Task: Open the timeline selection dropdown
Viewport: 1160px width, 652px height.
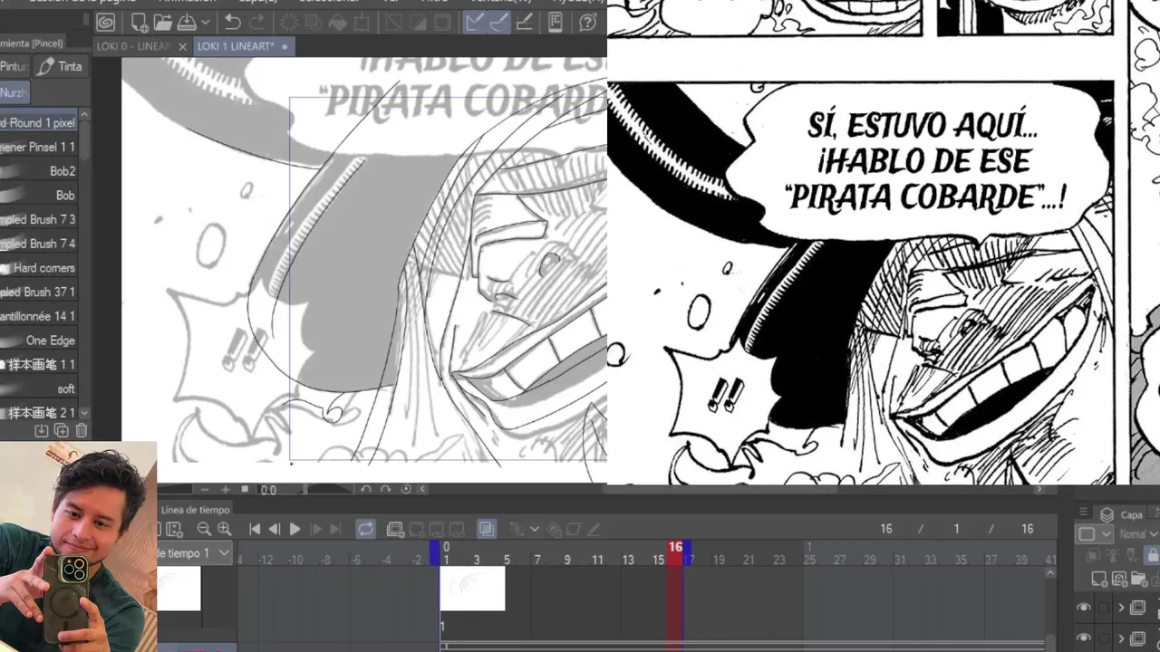Action: tap(197, 553)
